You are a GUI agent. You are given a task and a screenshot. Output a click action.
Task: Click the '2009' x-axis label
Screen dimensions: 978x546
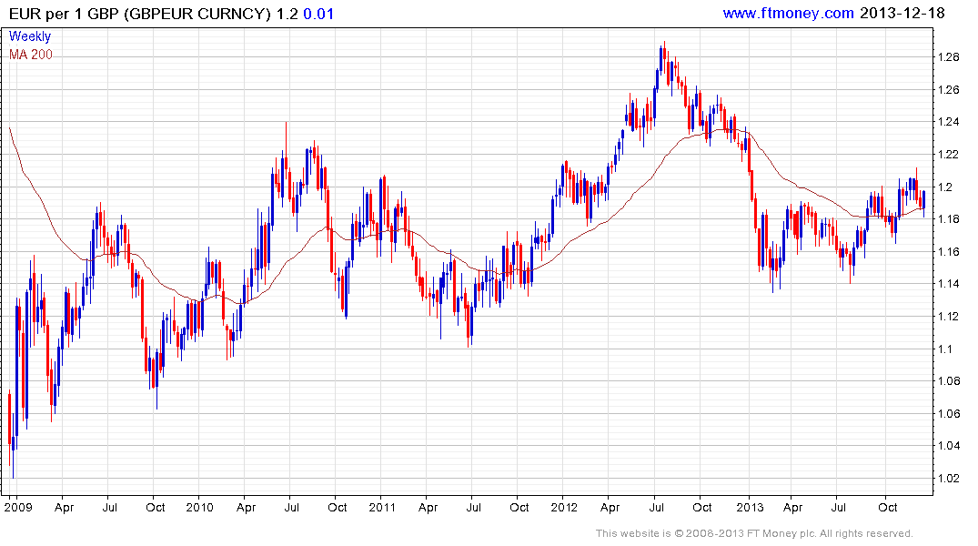coord(18,507)
